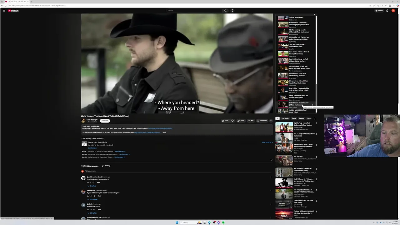Screen dimensions: 400x225
Task: Select the Pop Music filter chip
Action: click(285, 118)
